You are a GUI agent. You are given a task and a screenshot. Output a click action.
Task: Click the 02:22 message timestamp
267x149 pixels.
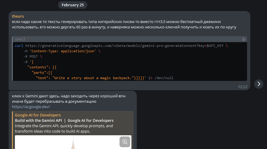pos(243,87)
